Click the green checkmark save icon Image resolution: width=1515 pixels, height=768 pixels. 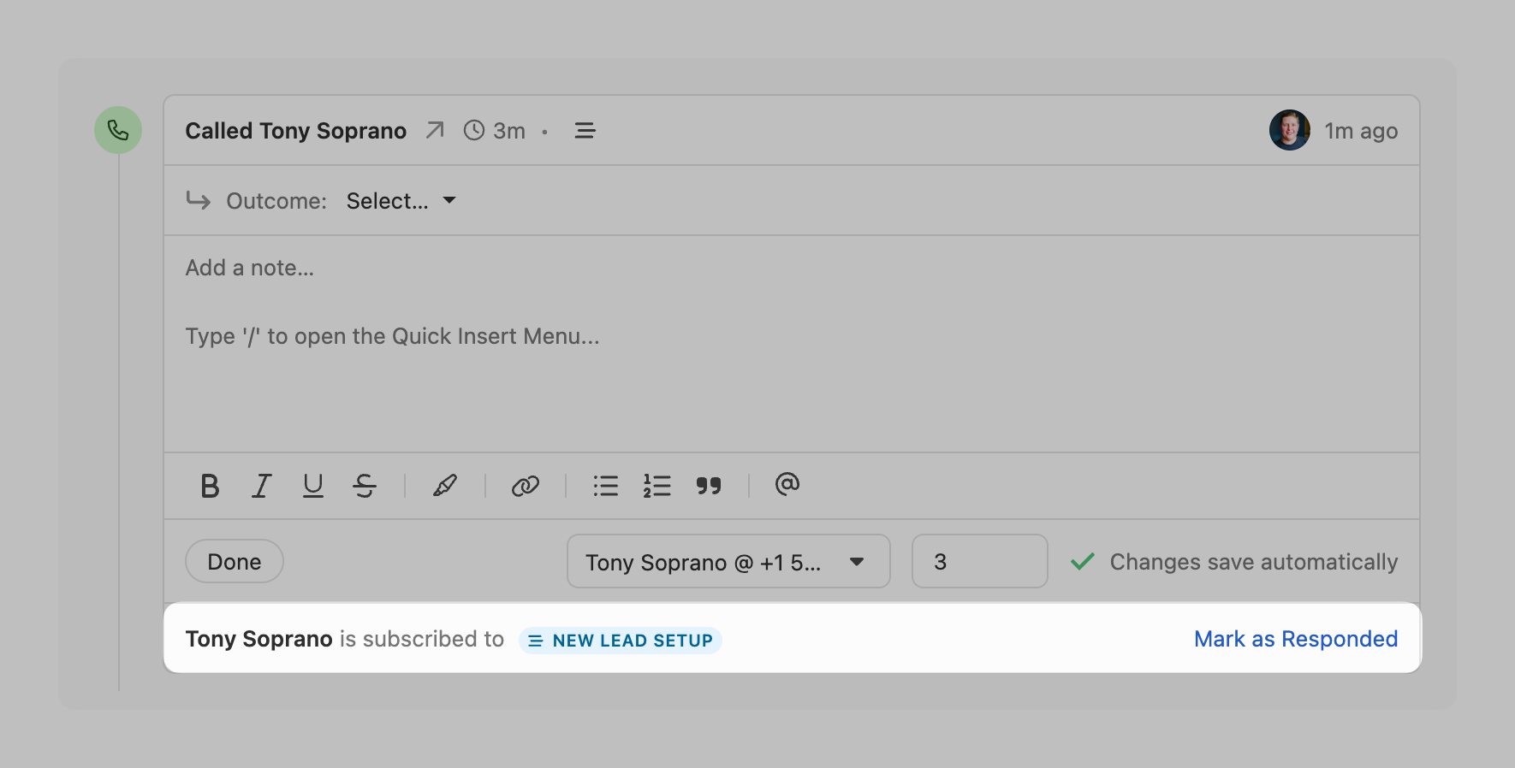[1083, 562]
